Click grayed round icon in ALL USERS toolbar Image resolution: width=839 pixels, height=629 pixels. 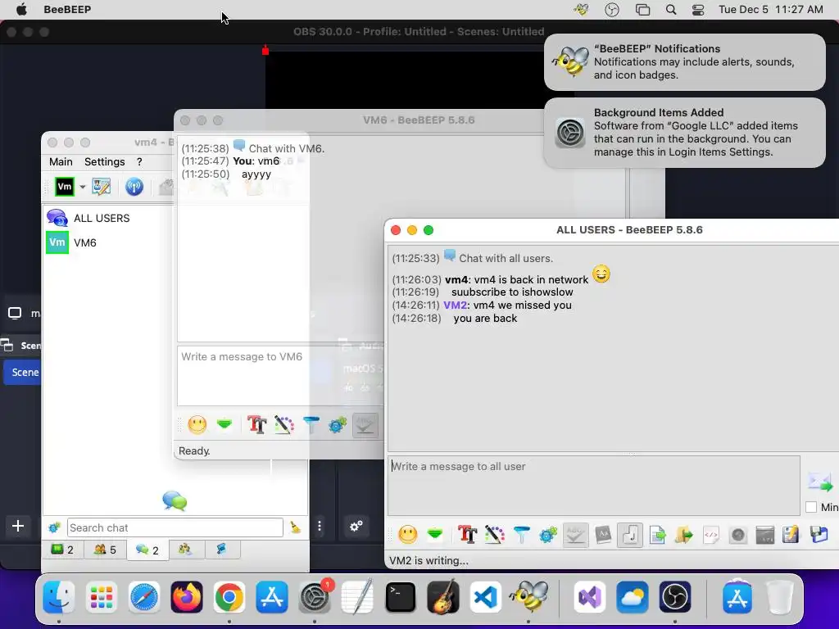(738, 534)
